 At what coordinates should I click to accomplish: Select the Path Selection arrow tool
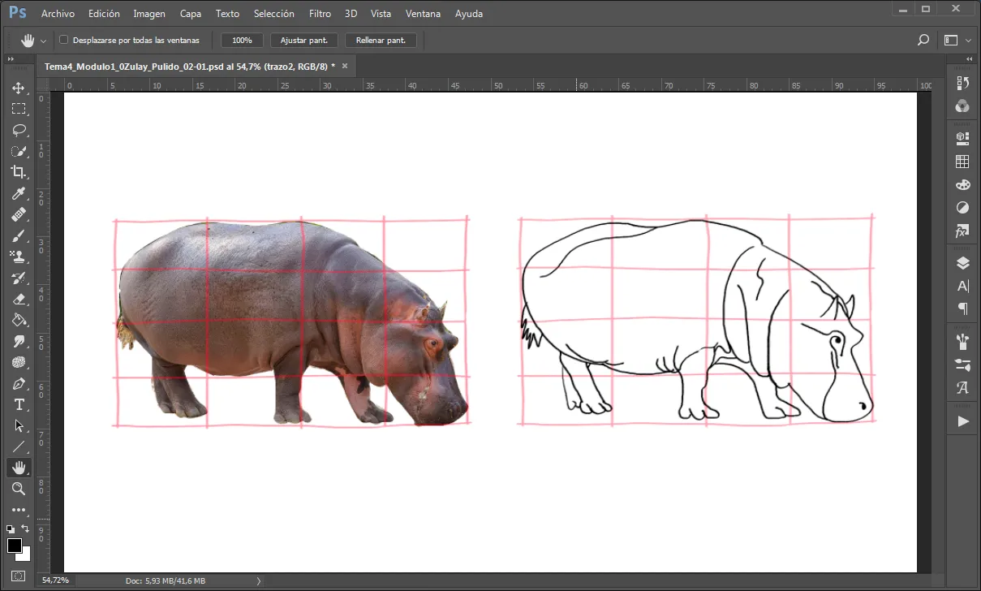pyautogui.click(x=18, y=425)
